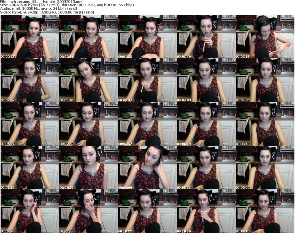
Task: View the thumbnail with time 00:10:49
Action: pyautogui.click(x=206, y=211)
